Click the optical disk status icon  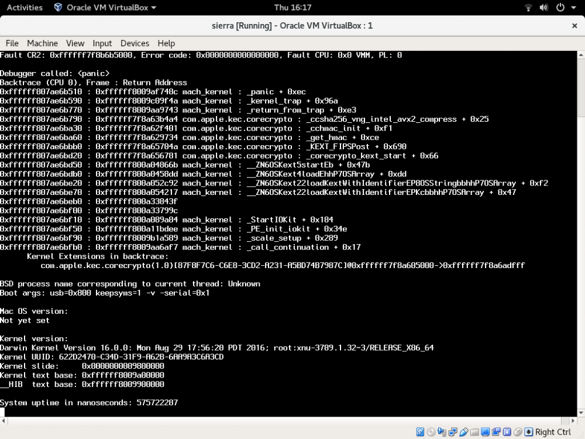pos(431,432)
